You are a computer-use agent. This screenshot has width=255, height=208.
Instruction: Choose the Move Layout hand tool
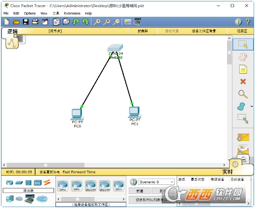[x=243, y=57]
